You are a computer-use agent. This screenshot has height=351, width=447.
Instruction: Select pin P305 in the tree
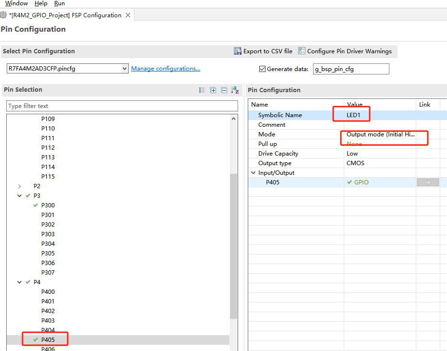click(x=48, y=253)
